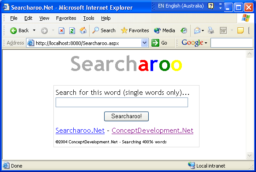Click the address bar URL field
Screen dimensions: 256x172
87,43
